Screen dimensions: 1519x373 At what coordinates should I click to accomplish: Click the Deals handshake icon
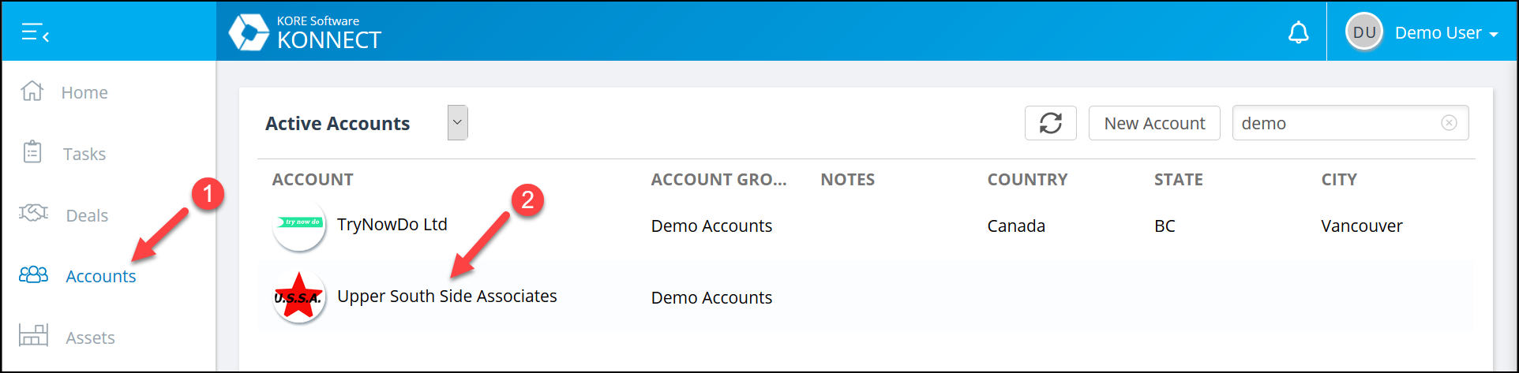(x=33, y=213)
